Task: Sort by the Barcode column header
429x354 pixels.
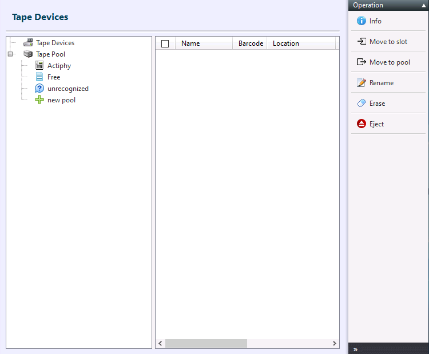Action: [x=251, y=43]
